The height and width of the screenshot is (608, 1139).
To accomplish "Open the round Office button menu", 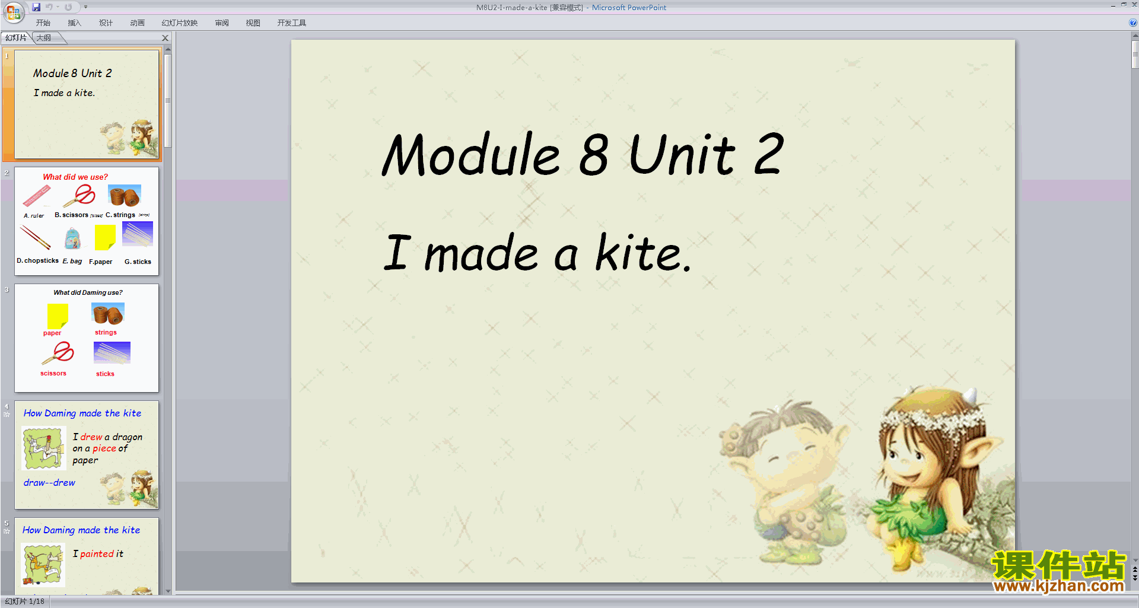I will point(13,11).
